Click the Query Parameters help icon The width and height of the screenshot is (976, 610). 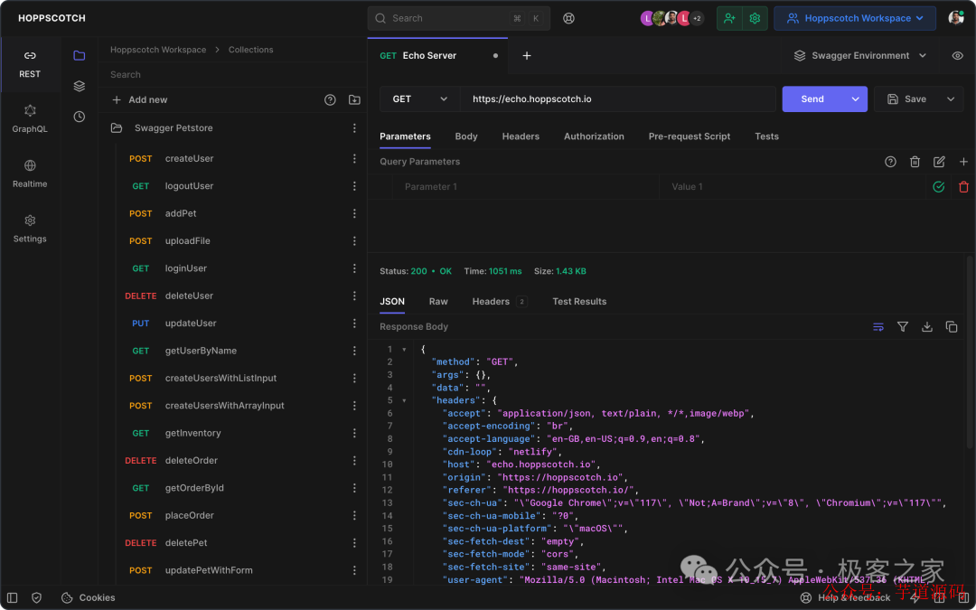pyautogui.click(x=890, y=162)
